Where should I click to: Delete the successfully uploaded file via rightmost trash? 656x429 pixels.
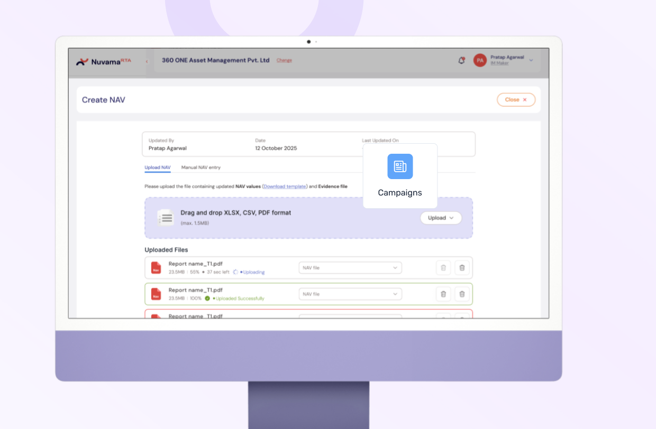462,294
